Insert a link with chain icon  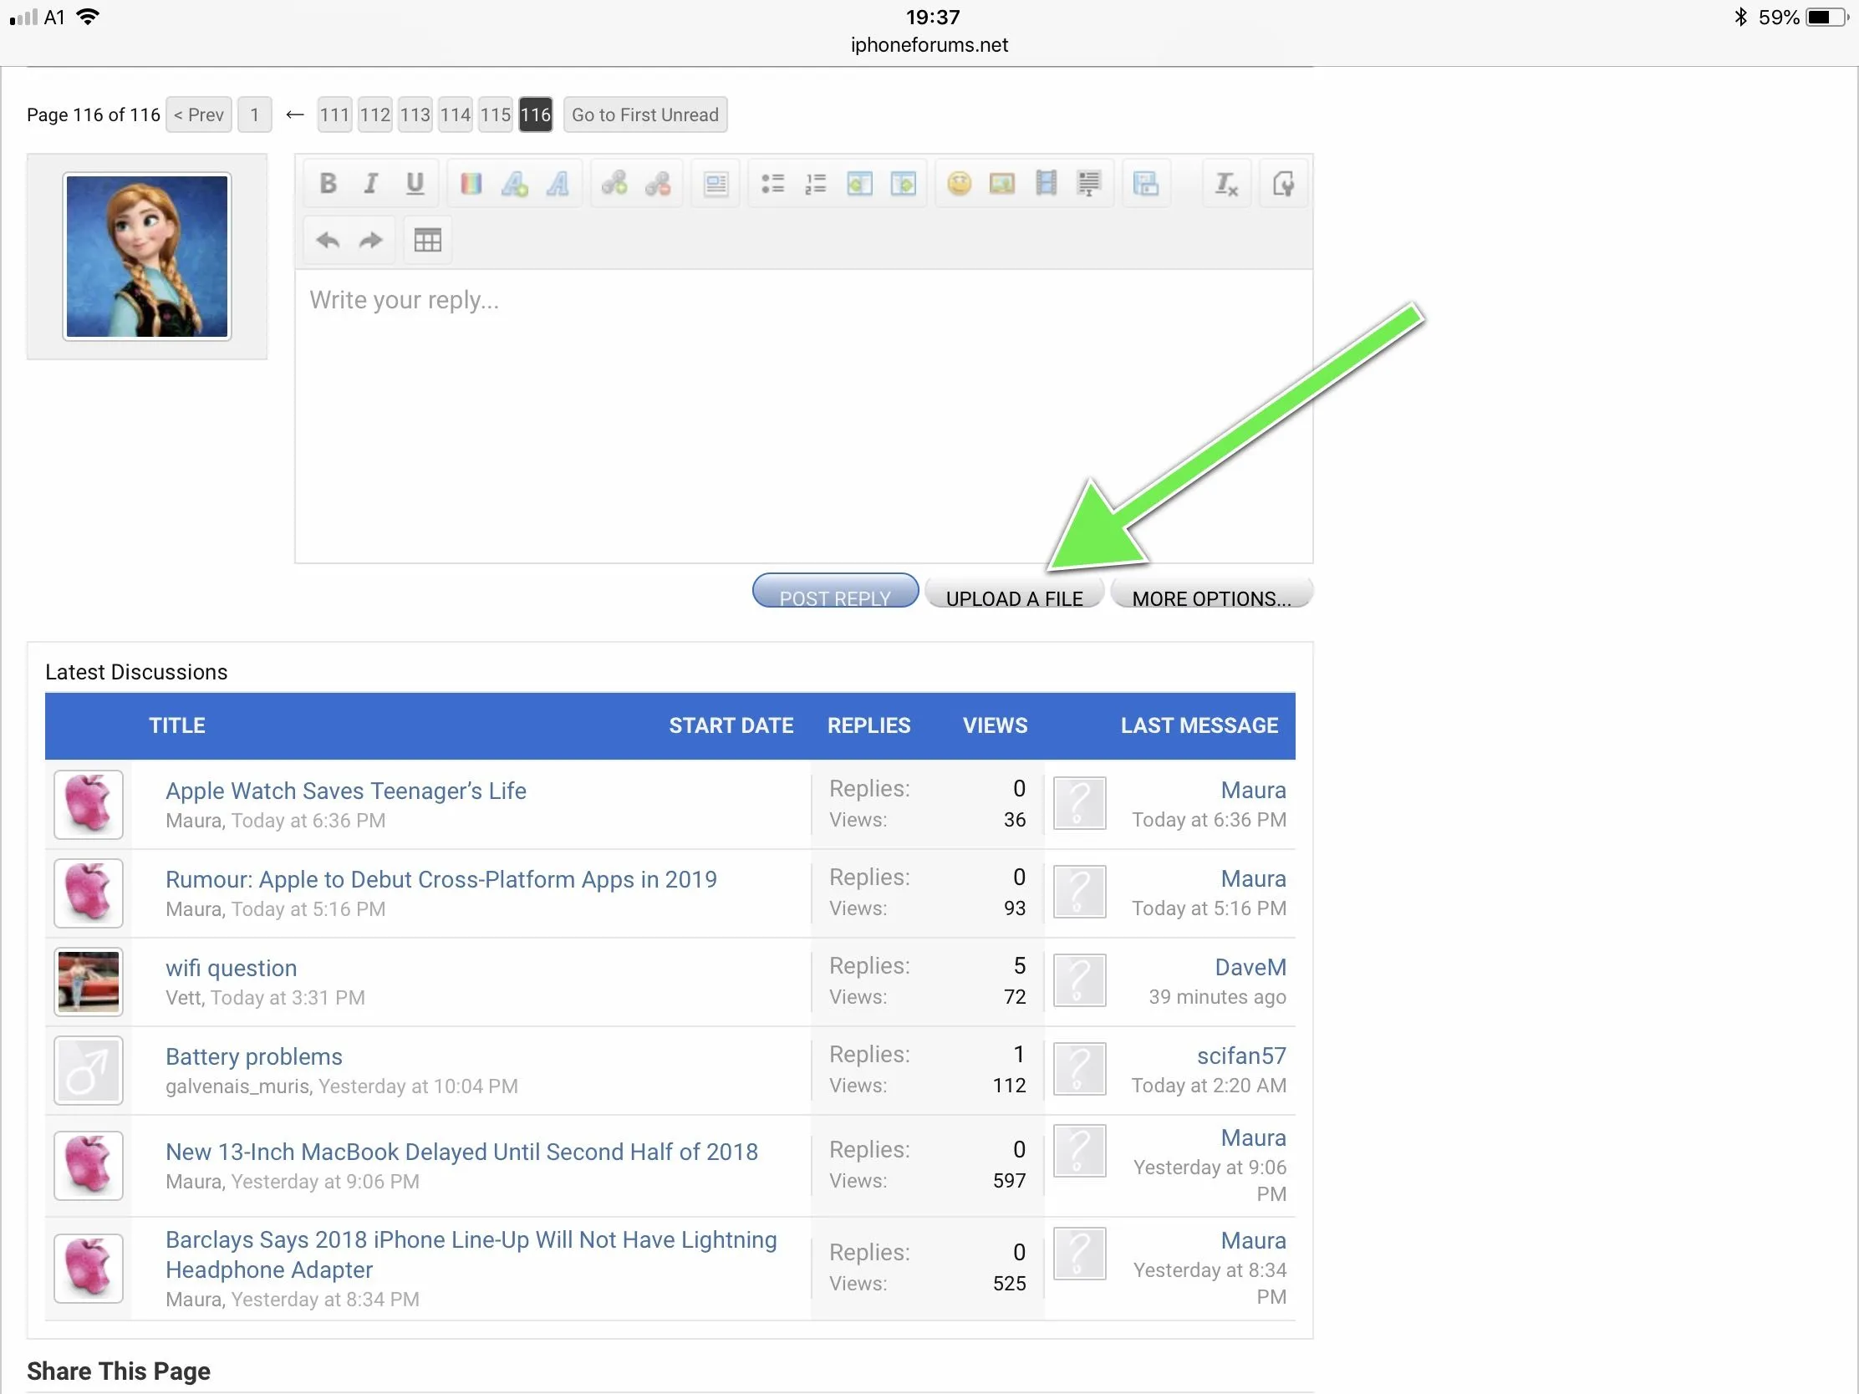(x=614, y=183)
